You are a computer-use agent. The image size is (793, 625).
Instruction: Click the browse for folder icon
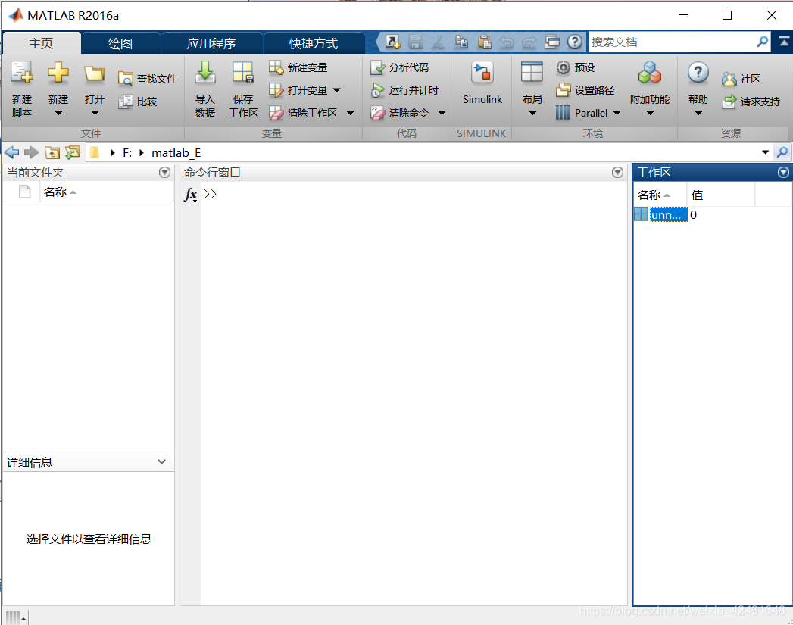pyautogui.click(x=72, y=152)
